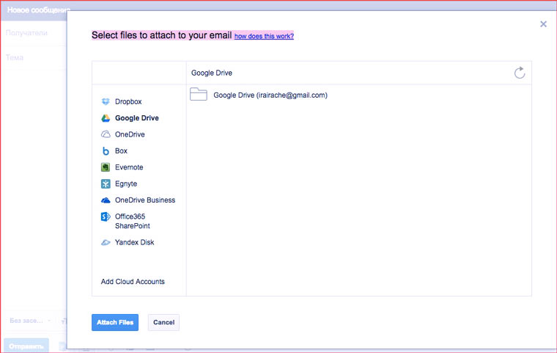Click Add Cloud Accounts
This screenshot has width=557, height=353.
pyautogui.click(x=133, y=282)
